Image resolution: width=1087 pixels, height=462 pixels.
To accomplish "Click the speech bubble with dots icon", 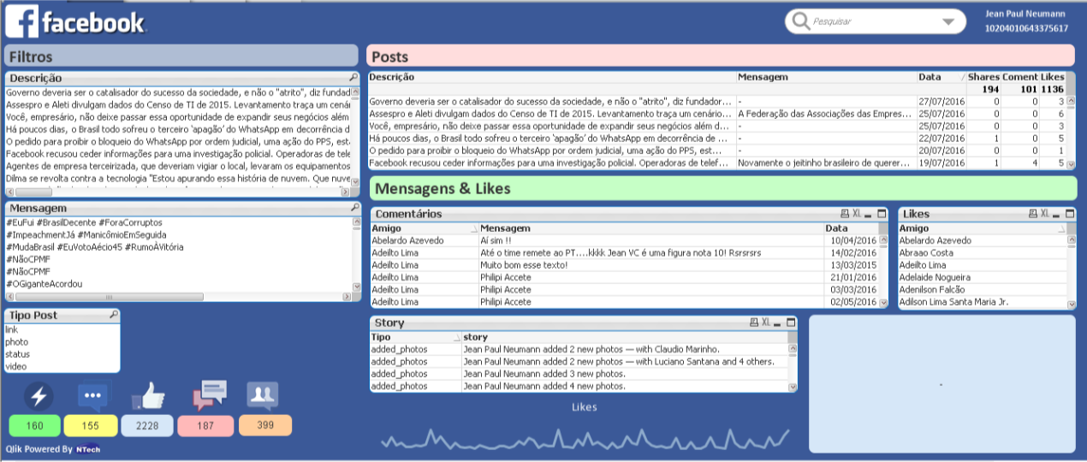I will click(93, 397).
